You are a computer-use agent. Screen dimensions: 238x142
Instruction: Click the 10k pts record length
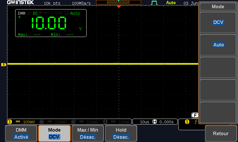point(52,3)
